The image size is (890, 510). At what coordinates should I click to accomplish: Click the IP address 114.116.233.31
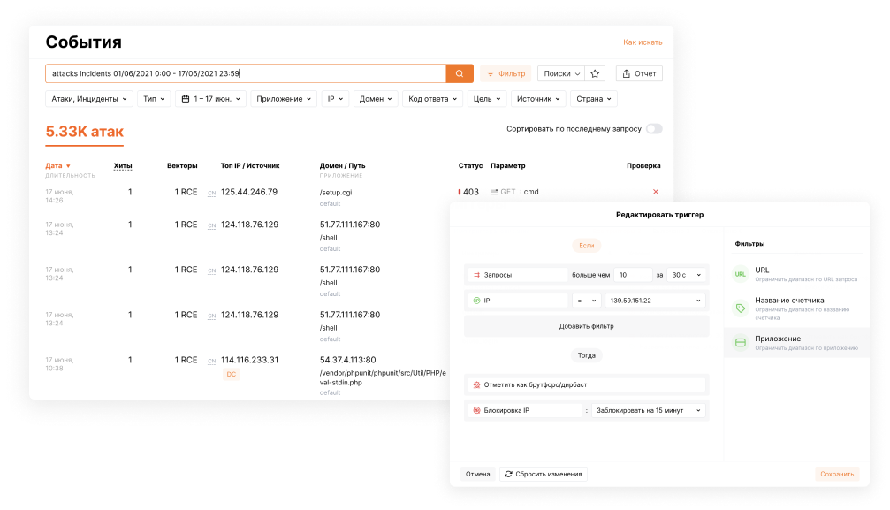[250, 360]
